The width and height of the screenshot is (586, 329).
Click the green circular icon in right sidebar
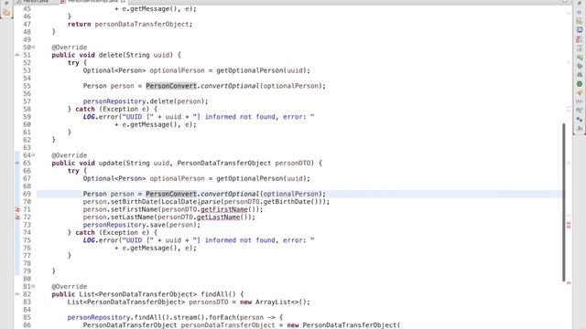click(x=580, y=84)
